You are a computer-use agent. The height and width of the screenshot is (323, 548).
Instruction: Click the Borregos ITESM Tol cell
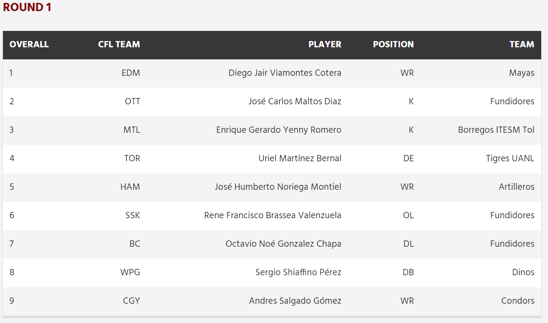coord(496,130)
